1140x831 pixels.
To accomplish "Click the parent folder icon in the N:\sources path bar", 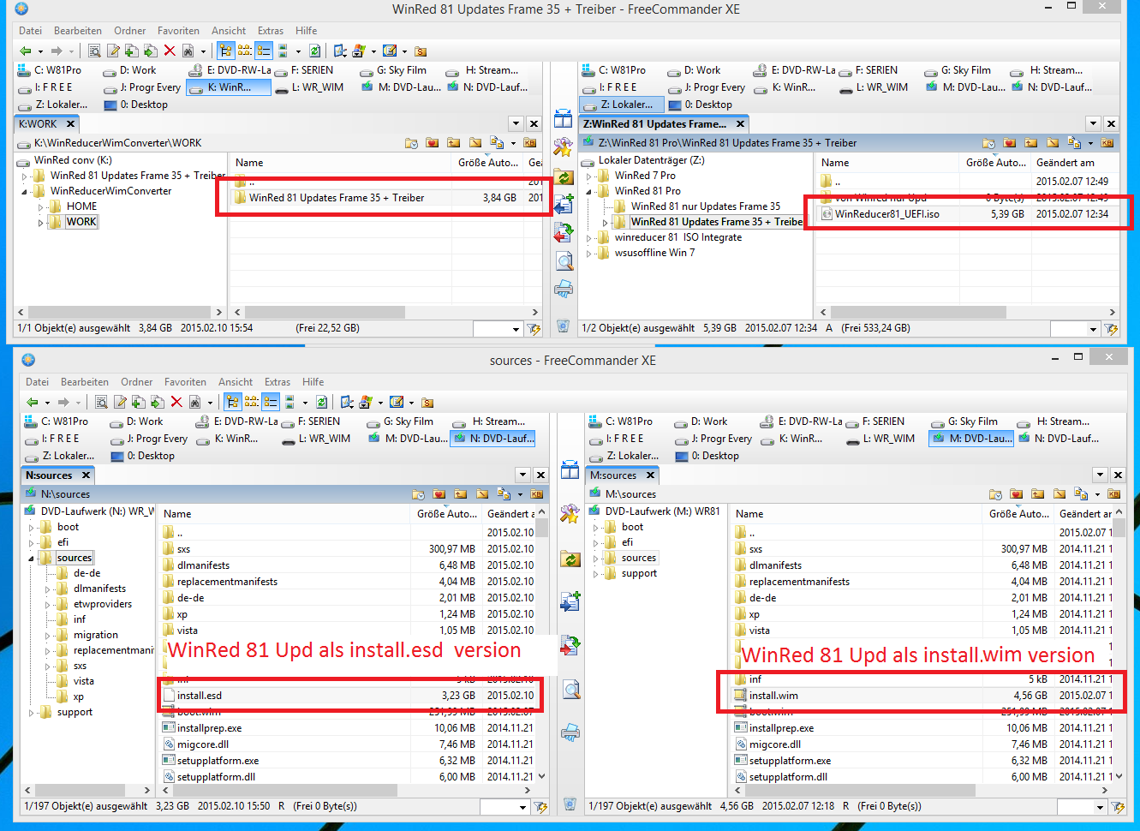I will 461,494.
